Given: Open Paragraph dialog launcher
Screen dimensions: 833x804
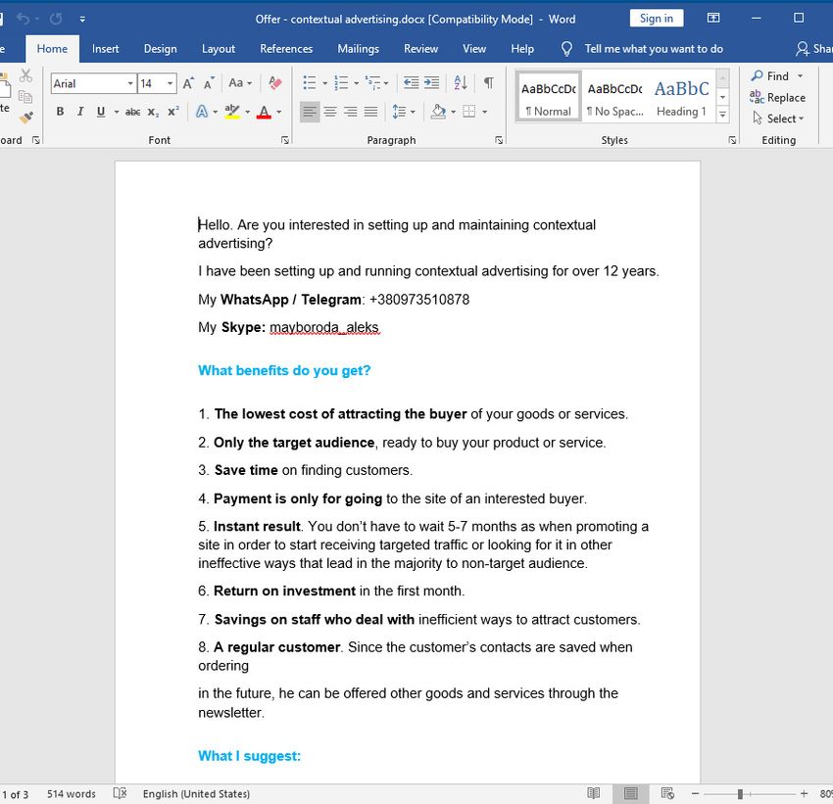Looking at the screenshot, I should click(499, 140).
